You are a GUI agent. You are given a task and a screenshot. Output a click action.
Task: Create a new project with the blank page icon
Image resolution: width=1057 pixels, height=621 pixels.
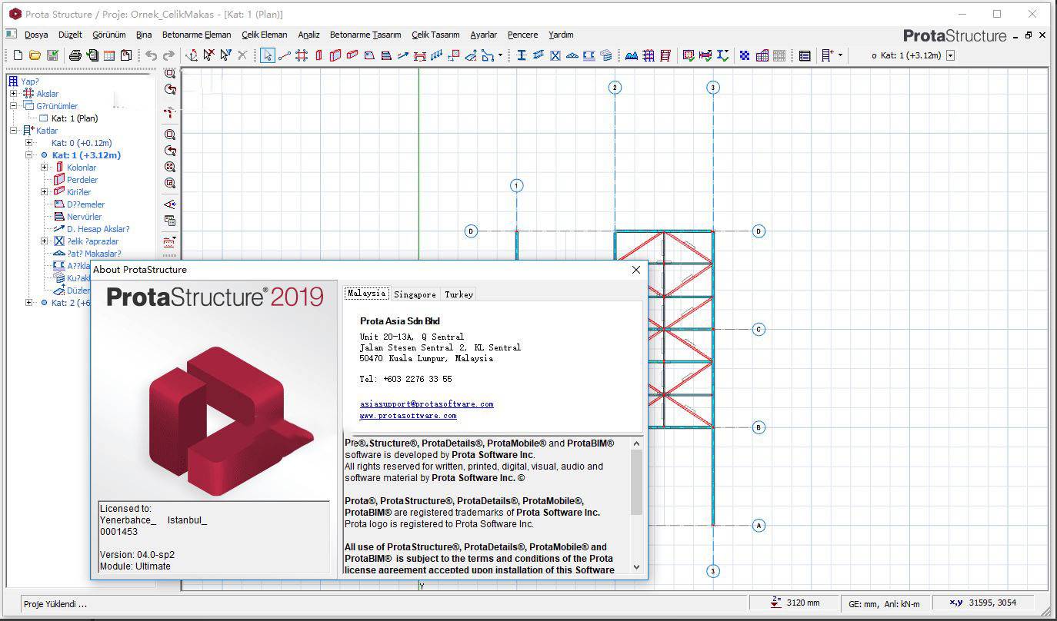[18, 55]
